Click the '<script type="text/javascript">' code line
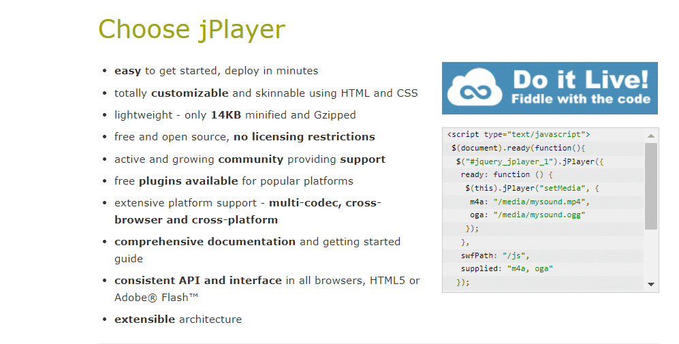 (519, 134)
